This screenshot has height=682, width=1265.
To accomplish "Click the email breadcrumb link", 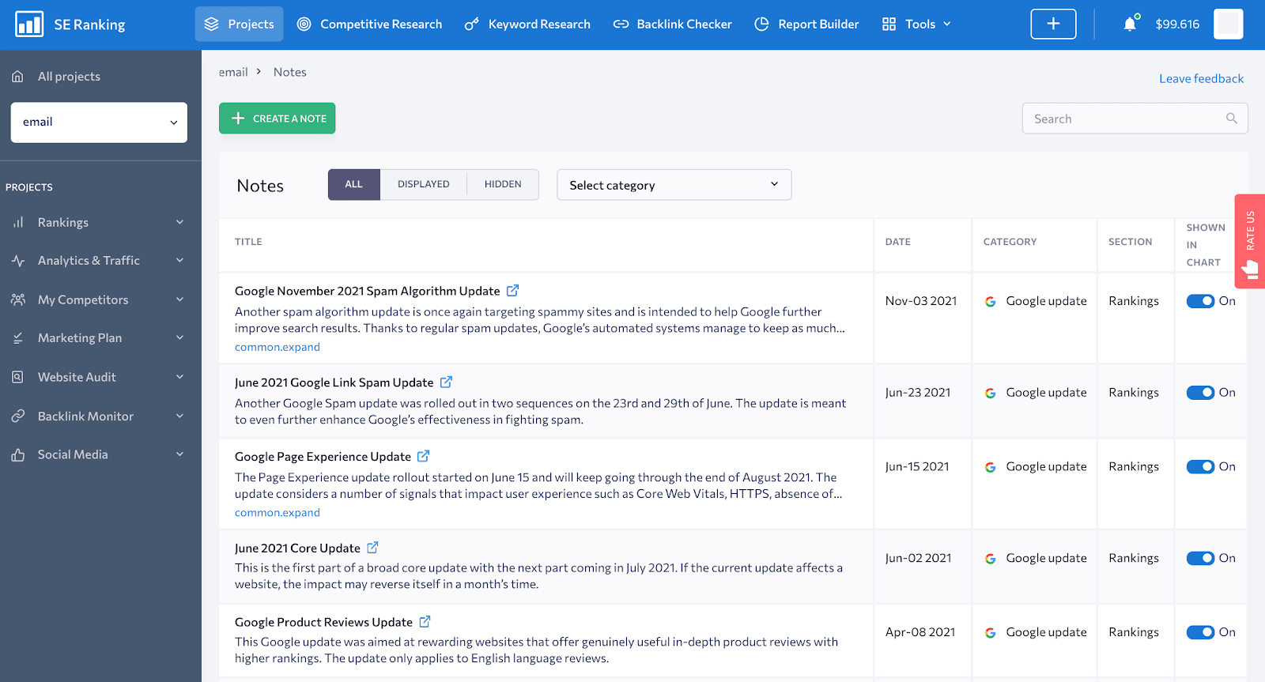I will tap(233, 73).
